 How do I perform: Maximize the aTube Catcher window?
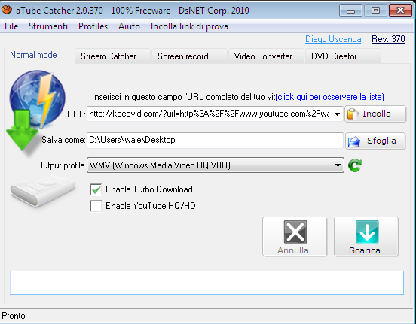click(x=375, y=11)
